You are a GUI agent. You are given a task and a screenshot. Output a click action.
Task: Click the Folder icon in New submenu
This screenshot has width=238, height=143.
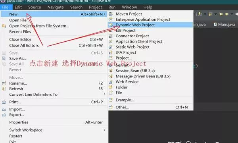click(x=111, y=87)
